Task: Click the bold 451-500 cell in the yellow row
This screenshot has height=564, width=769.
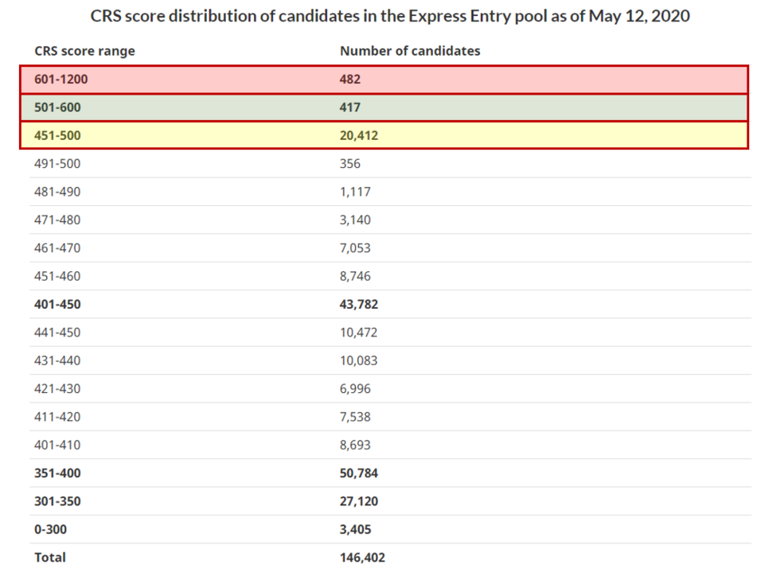Action: click(57, 135)
